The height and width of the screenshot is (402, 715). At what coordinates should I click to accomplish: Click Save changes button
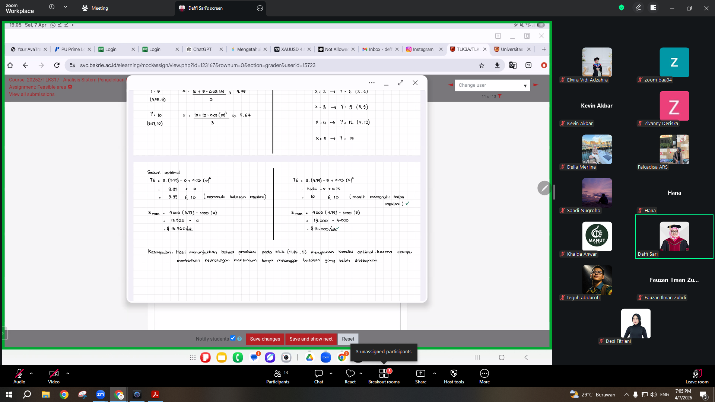[265, 339]
